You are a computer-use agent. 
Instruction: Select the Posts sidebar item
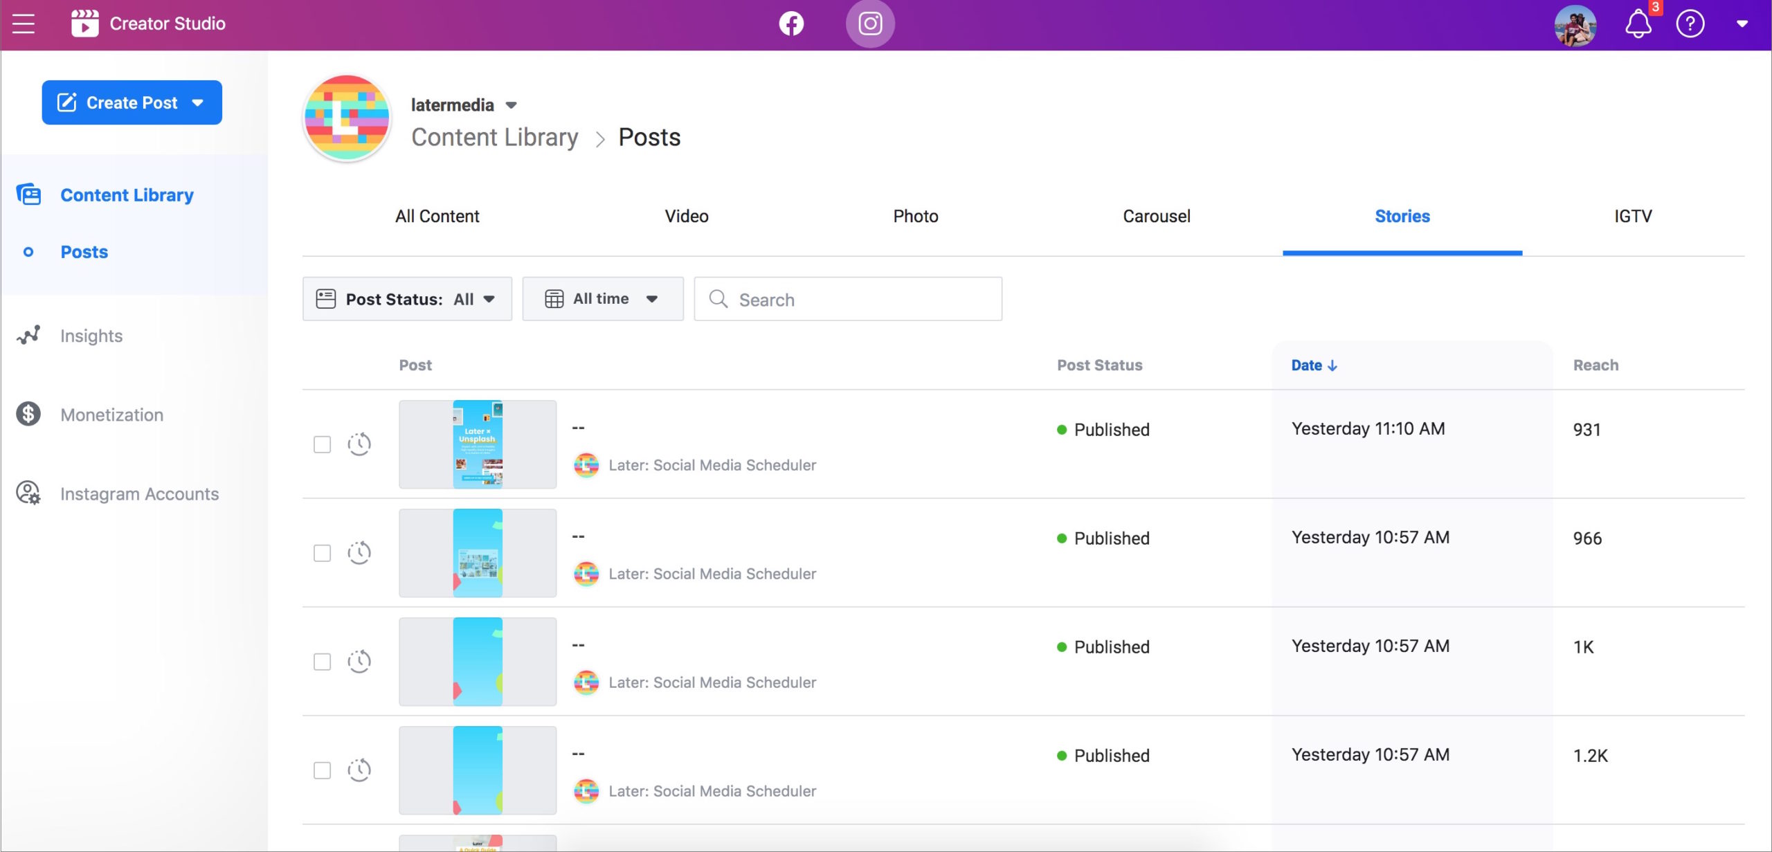pyautogui.click(x=84, y=251)
